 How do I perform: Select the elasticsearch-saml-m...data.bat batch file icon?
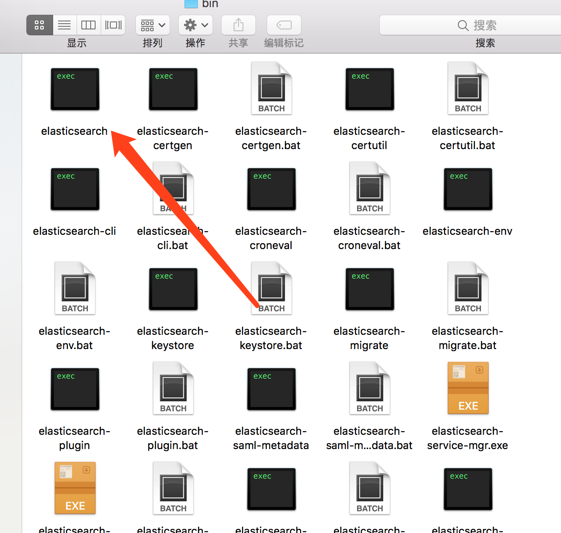pos(369,388)
